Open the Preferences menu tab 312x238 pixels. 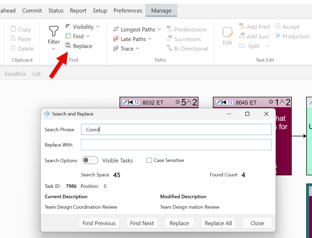128,11
